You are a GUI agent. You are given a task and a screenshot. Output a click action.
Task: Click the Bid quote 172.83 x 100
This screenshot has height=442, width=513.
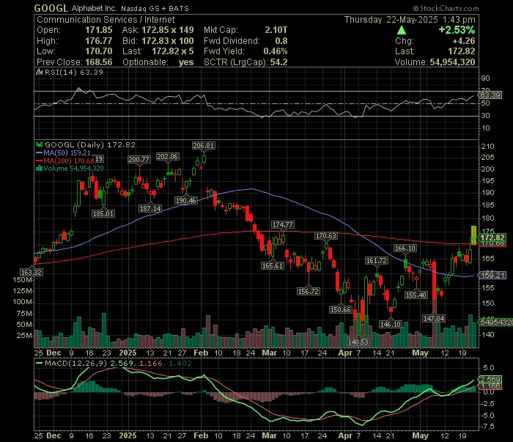click(x=168, y=41)
